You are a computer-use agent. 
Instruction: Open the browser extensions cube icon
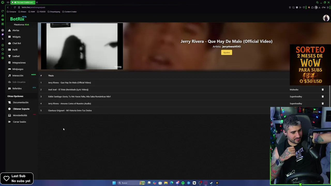(312, 7)
